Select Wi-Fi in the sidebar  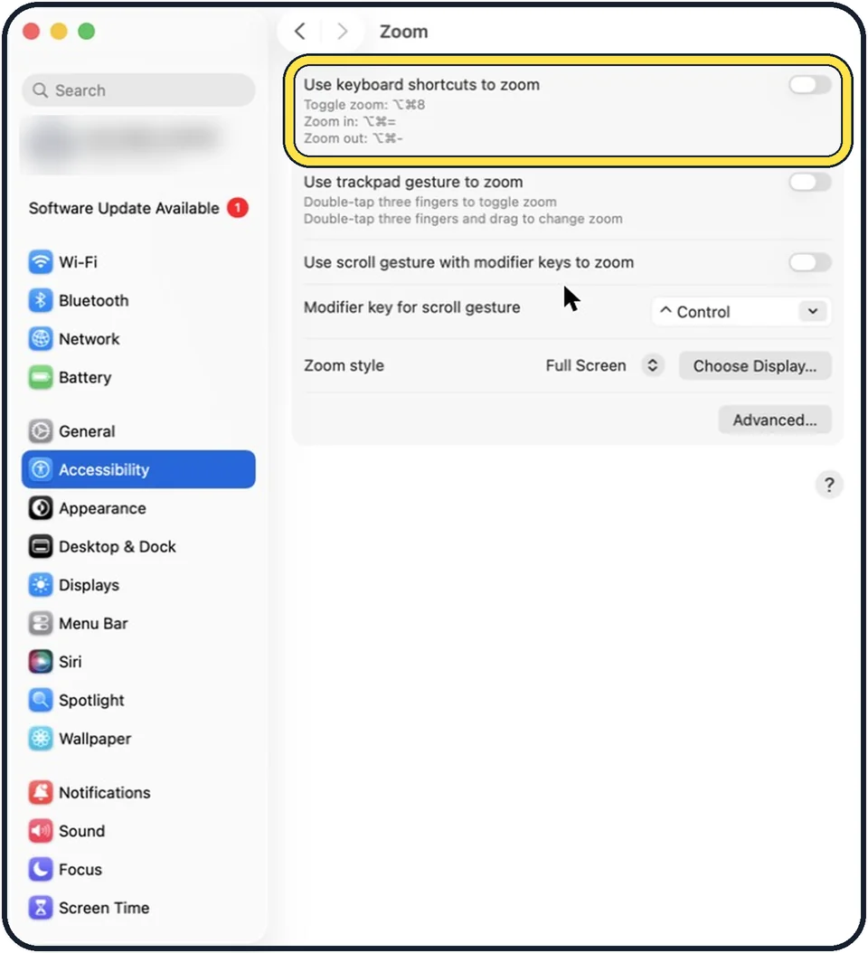tap(138, 262)
